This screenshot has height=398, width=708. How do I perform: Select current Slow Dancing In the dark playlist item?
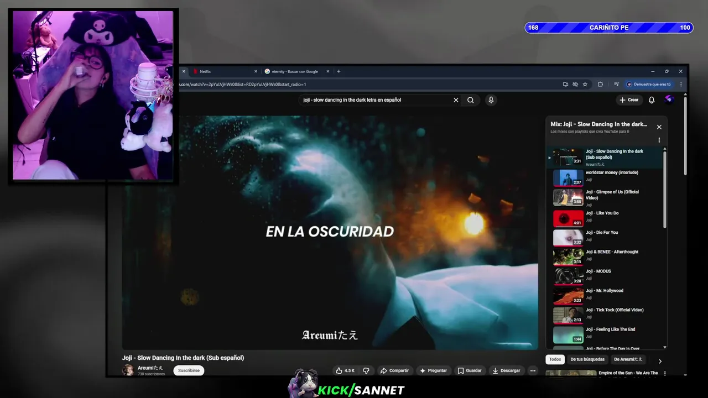(x=604, y=157)
